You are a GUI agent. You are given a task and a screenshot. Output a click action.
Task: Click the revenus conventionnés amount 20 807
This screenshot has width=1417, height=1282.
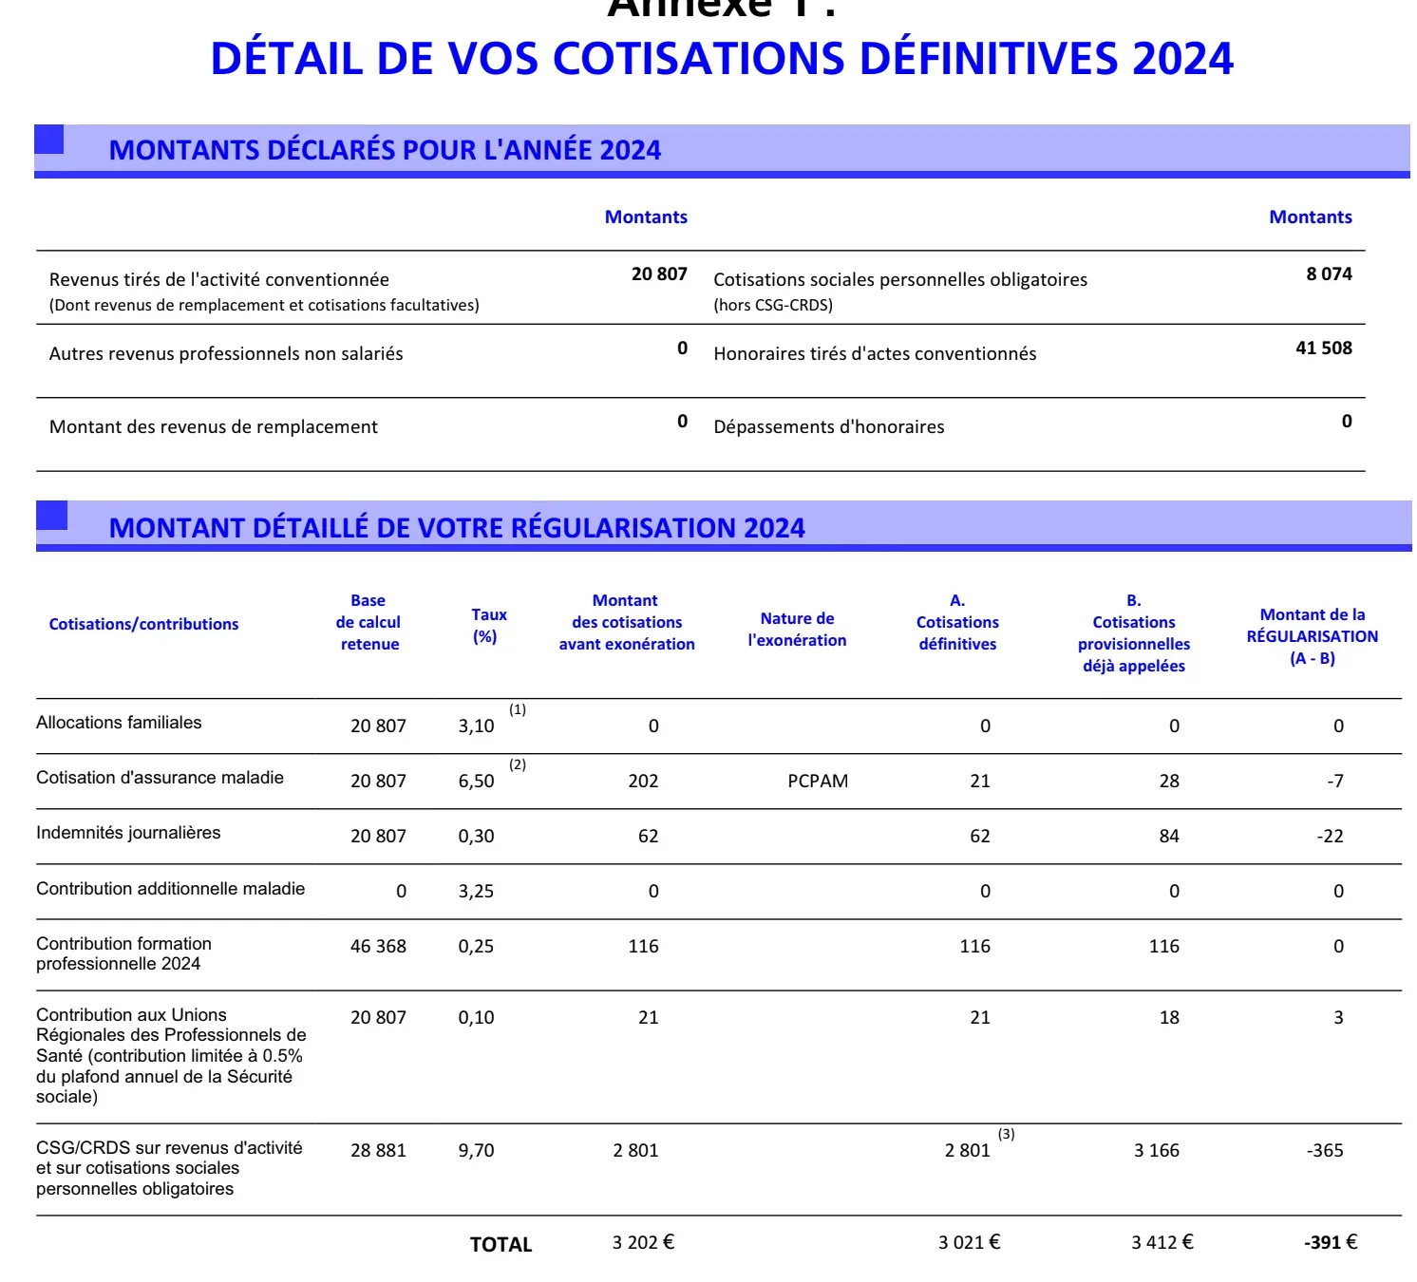[x=658, y=274]
